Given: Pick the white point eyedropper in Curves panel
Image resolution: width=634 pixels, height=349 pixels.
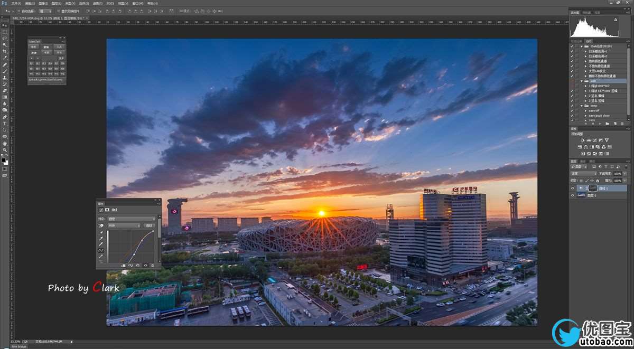Looking at the screenshot, I should coord(100,244).
